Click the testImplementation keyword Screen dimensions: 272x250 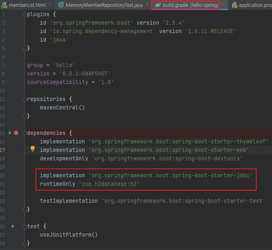click(x=69, y=201)
